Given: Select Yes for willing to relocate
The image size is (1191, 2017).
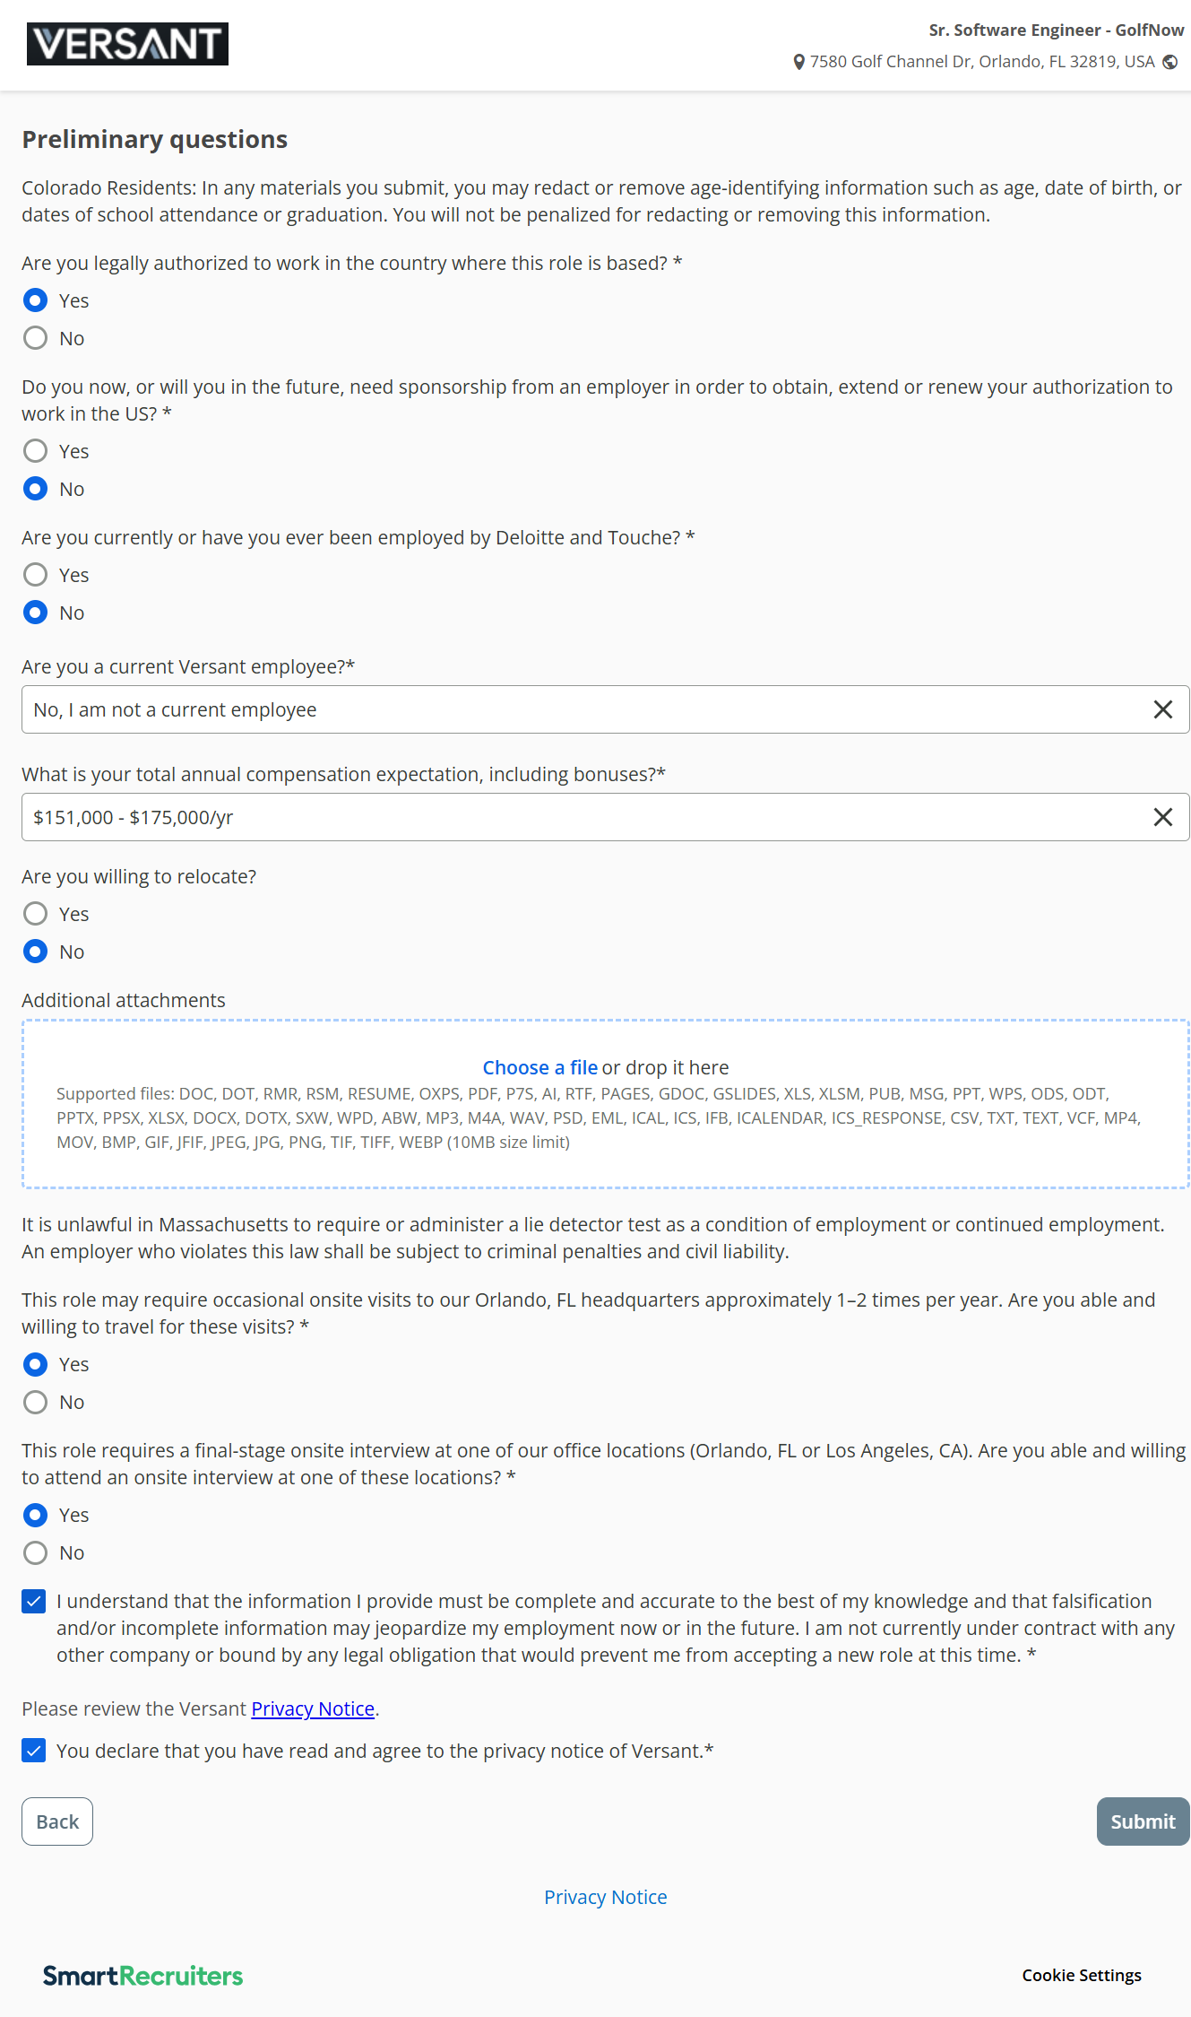Looking at the screenshot, I should 36,914.
